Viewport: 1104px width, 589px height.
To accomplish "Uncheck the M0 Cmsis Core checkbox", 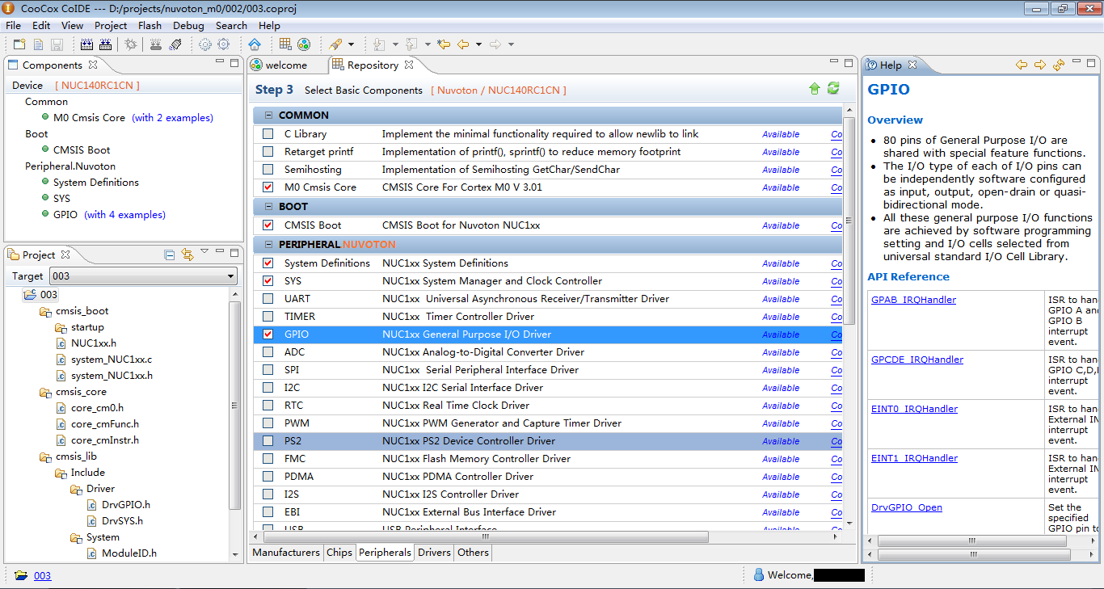I will [x=268, y=187].
